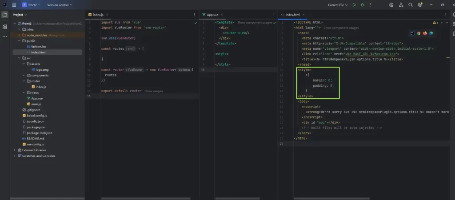The image size is (455, 200).
Task: Open main.js in the project tree
Action: [x=36, y=104]
